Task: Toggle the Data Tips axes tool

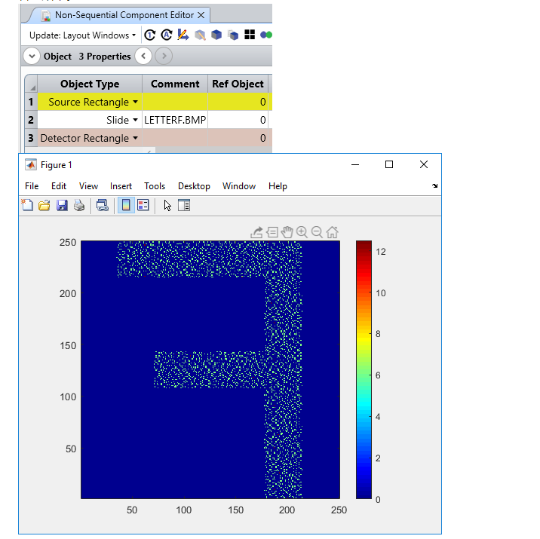Action: (272, 232)
